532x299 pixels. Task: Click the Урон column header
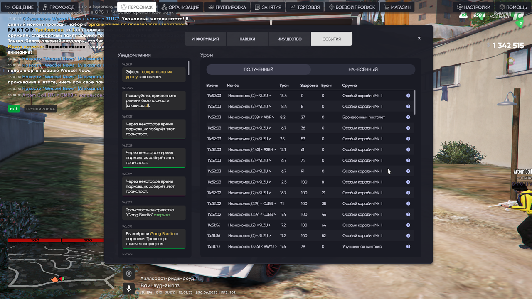284,85
